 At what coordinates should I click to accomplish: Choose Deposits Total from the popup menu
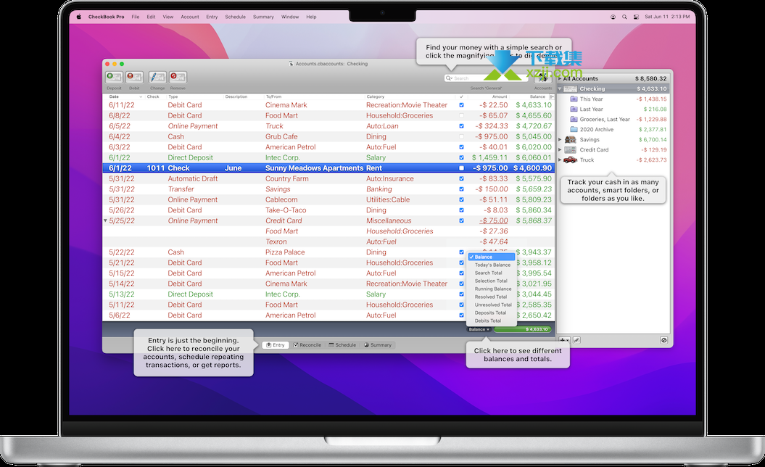coord(492,313)
